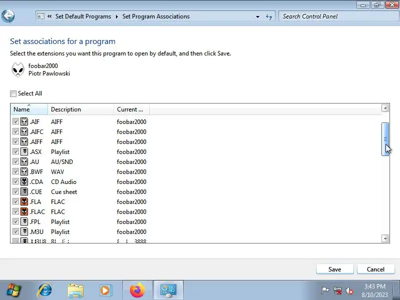400x300 pixels.
Task: Open the clock showing 3:43 PM
Action: pyautogui.click(x=374, y=290)
